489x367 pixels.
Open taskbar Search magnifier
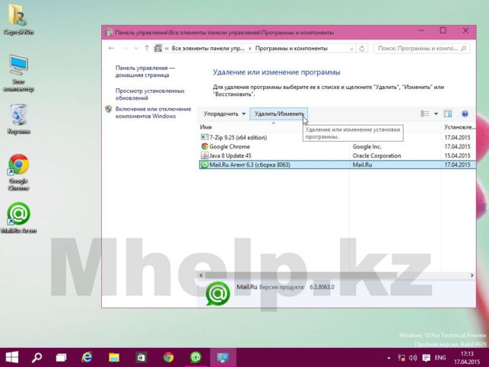tap(37, 357)
